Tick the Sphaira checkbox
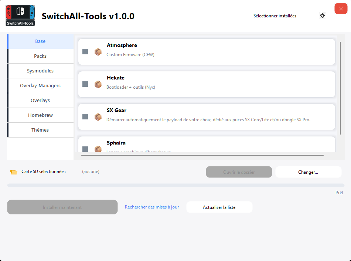Viewport: 351px width, 261px height. [85, 149]
